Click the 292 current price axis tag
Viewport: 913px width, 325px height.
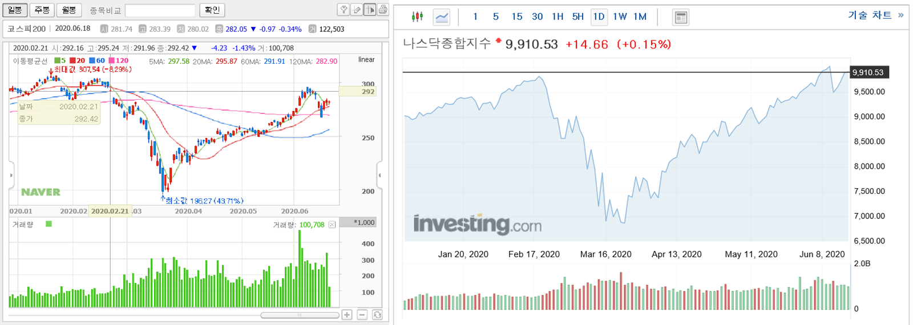click(x=358, y=91)
